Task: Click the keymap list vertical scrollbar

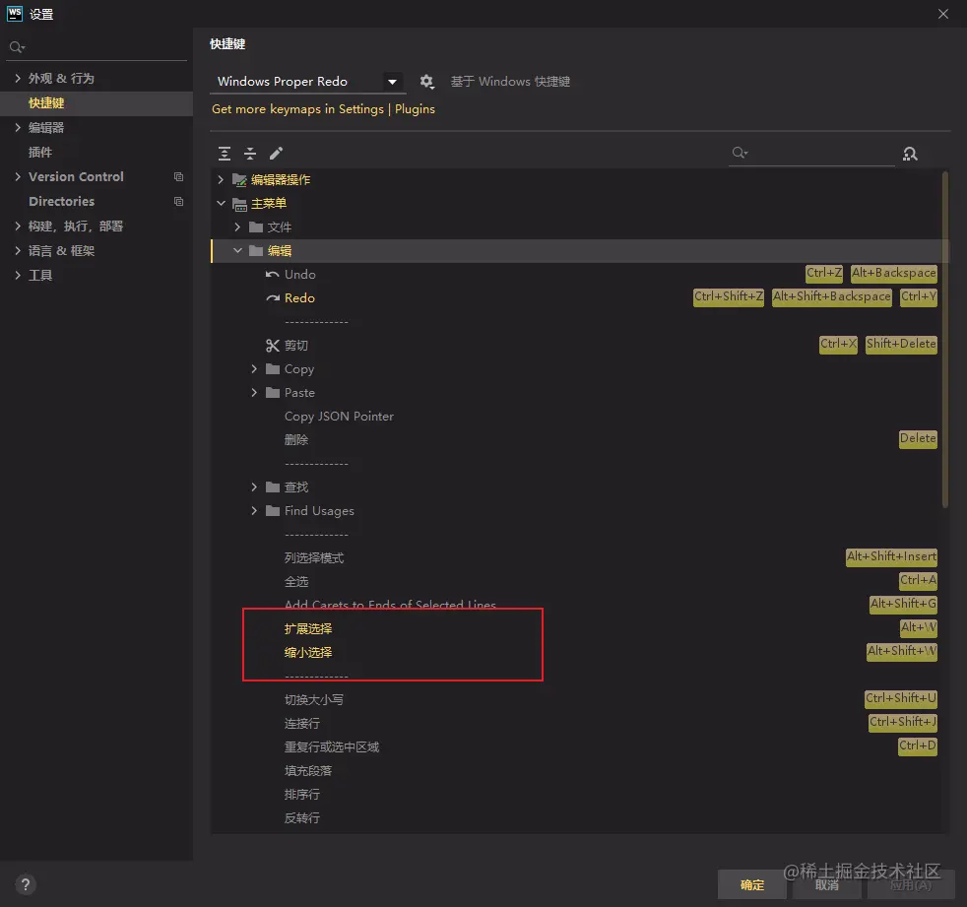Action: (x=944, y=339)
